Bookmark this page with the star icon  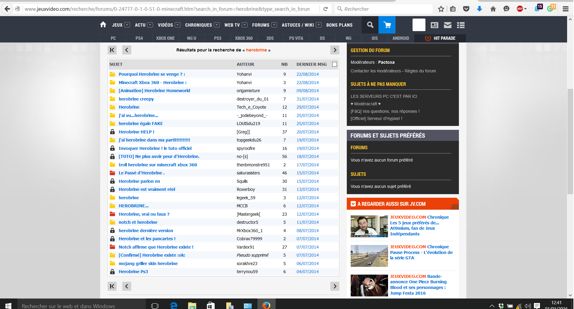[x=441, y=9]
